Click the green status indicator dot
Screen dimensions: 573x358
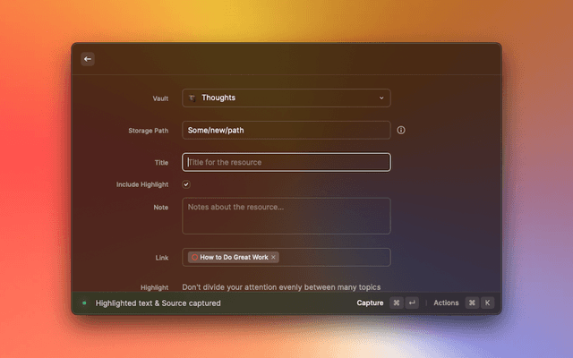pyautogui.click(x=84, y=303)
